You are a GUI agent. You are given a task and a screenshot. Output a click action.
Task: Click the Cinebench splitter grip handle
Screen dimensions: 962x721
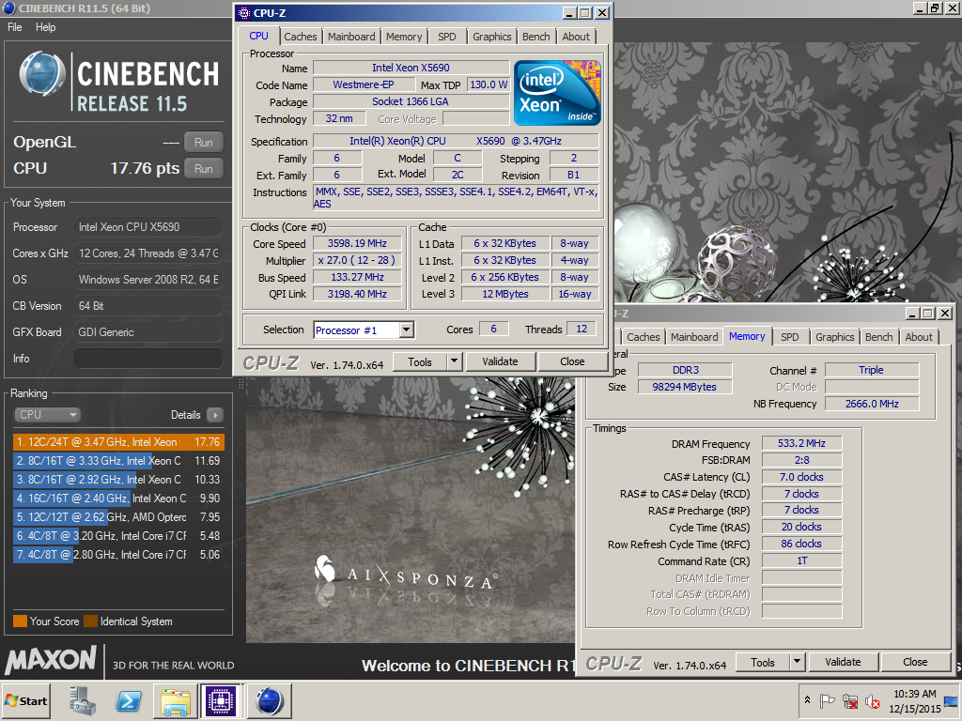click(240, 384)
